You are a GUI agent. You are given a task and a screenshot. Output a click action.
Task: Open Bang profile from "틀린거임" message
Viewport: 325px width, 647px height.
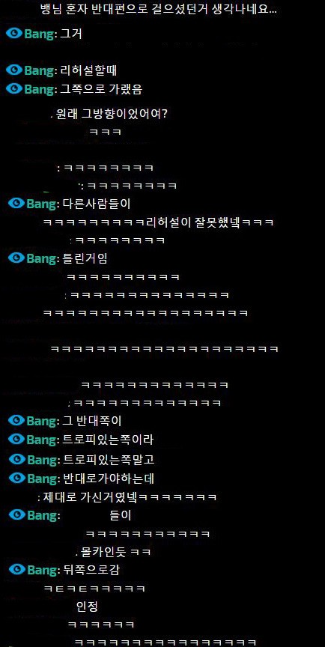(x=42, y=258)
